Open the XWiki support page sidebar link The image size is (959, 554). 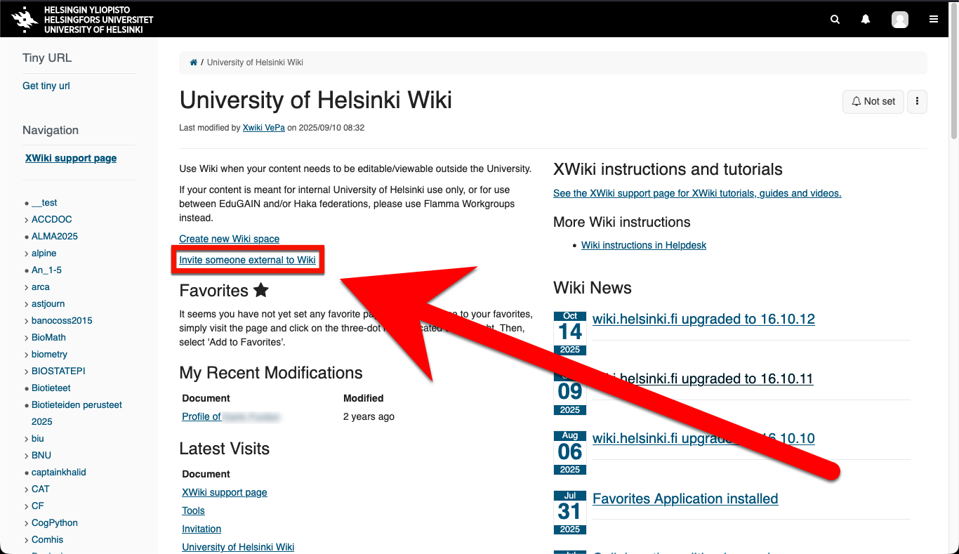[71, 158]
